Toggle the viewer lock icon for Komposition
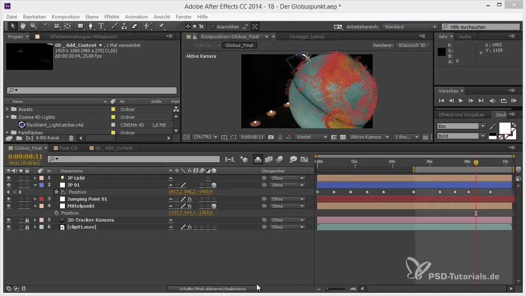Viewport: 526px width, 296px height. [195, 37]
